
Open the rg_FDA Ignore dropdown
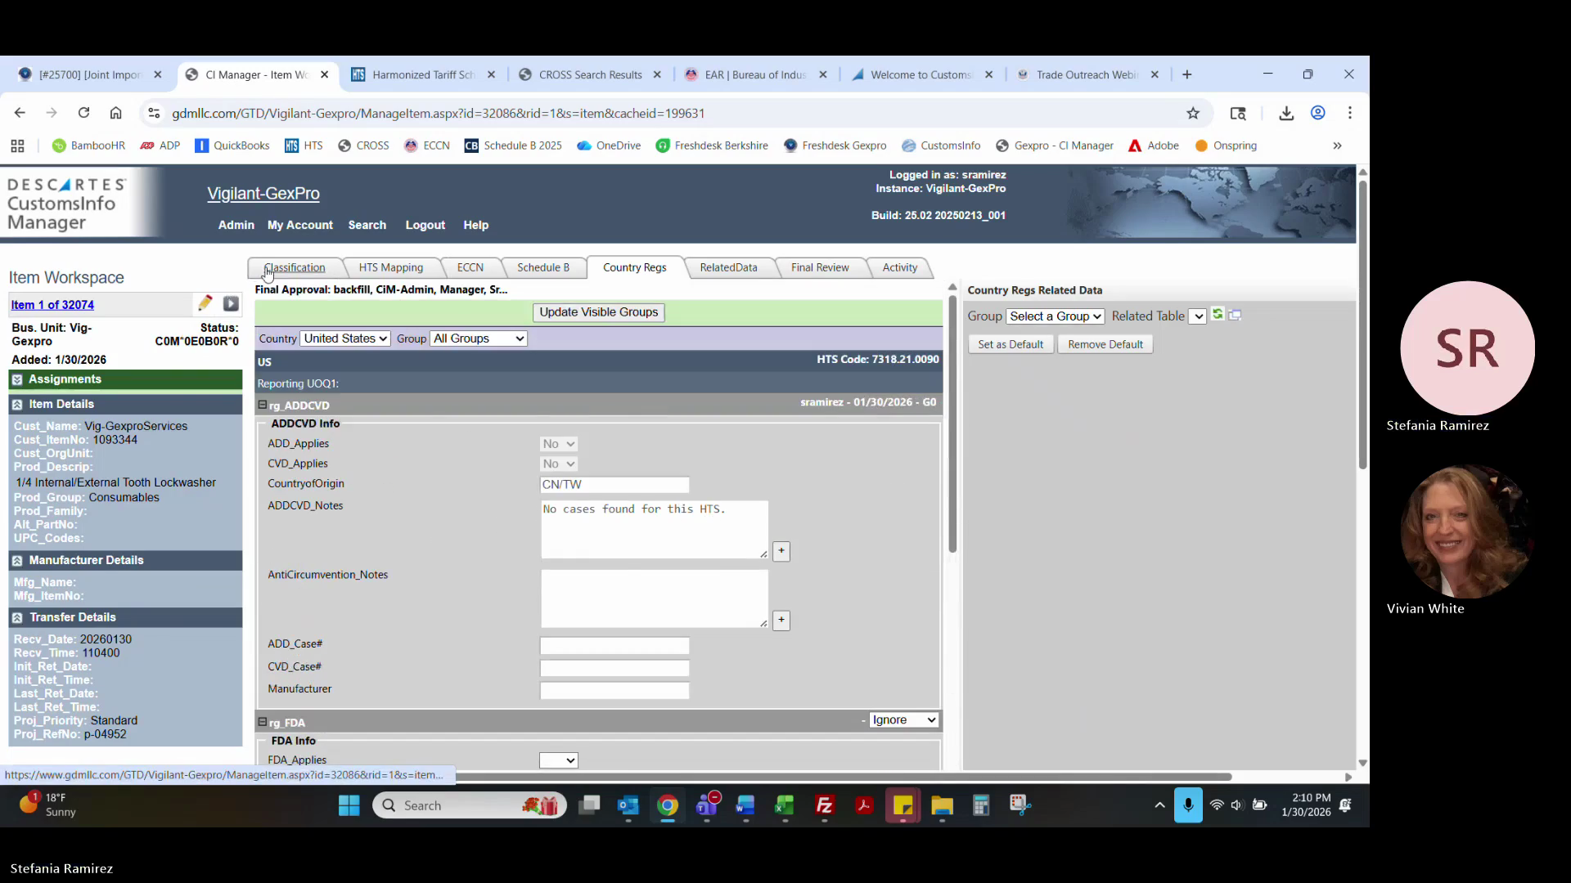(903, 720)
